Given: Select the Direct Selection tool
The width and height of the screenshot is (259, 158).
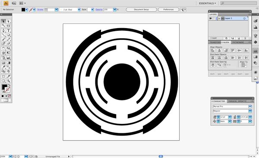Looking at the screenshot, I should tap(9, 21).
